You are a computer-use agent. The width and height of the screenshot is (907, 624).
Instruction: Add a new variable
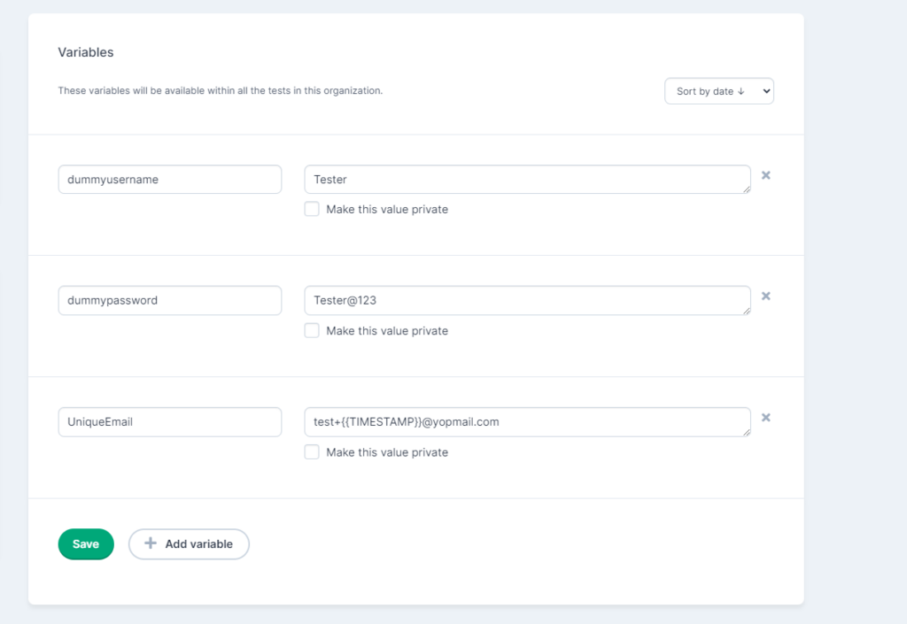coord(189,544)
